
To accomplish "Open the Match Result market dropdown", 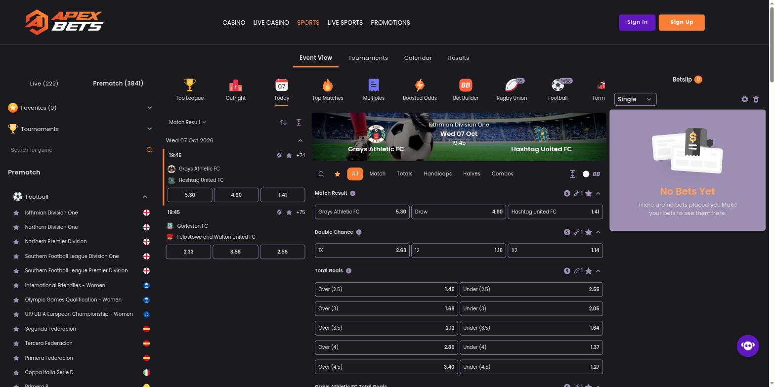I will point(187,122).
